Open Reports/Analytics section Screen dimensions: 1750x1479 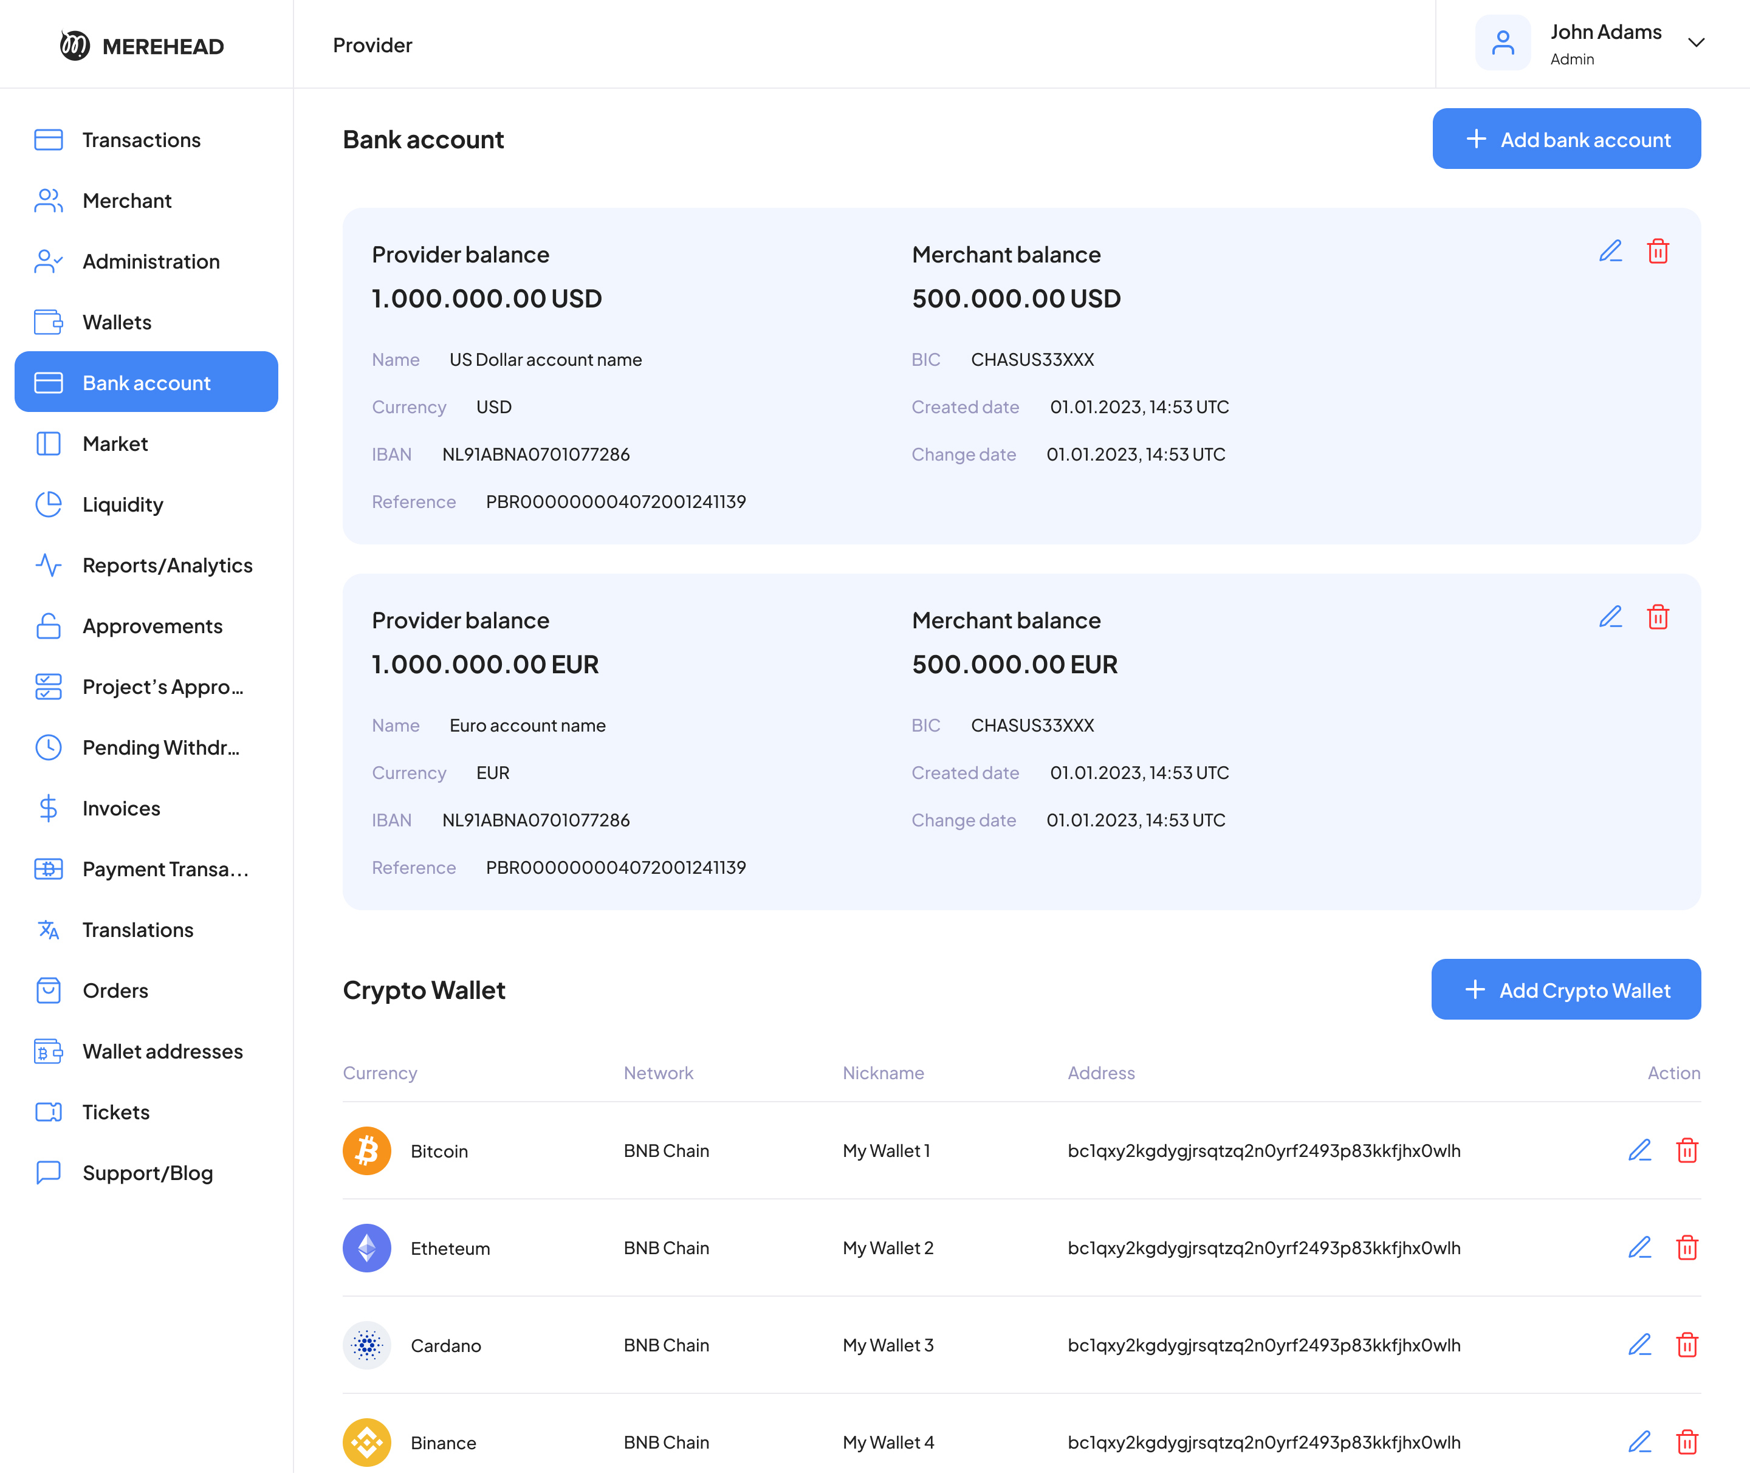pyautogui.click(x=167, y=565)
